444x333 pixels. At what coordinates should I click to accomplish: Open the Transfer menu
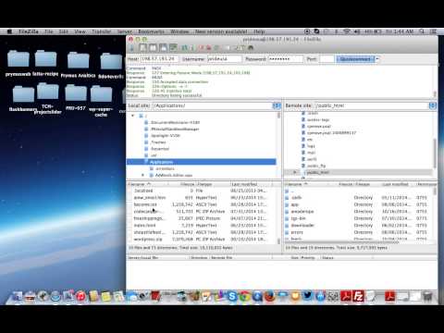pyautogui.click(x=101, y=31)
